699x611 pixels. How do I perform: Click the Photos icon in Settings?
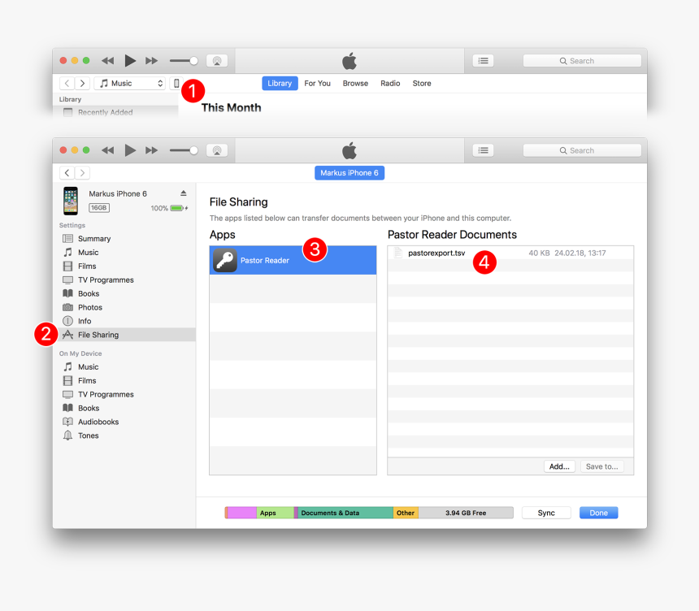(x=69, y=307)
